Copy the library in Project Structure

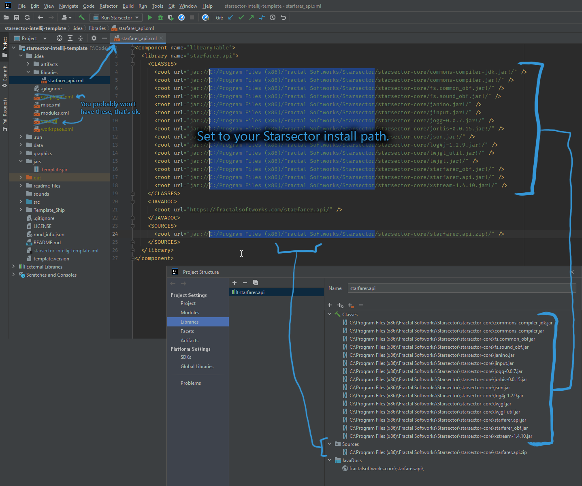(255, 283)
